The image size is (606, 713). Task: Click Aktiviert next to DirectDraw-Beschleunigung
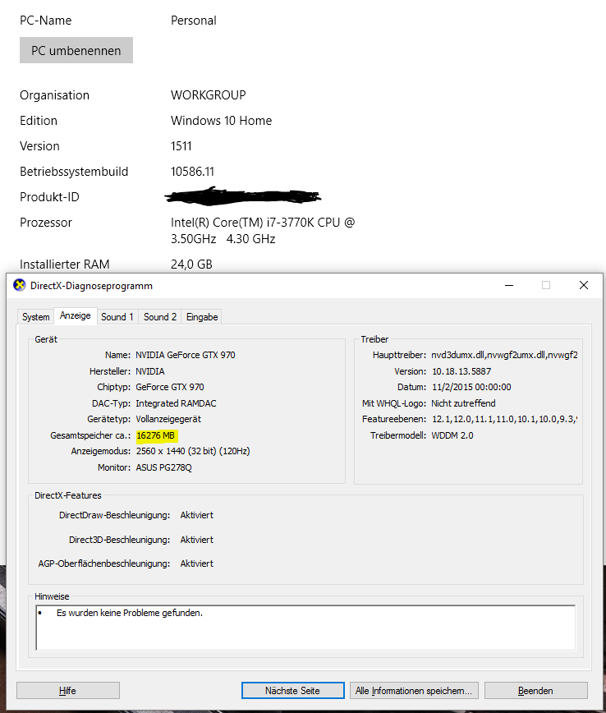[196, 515]
